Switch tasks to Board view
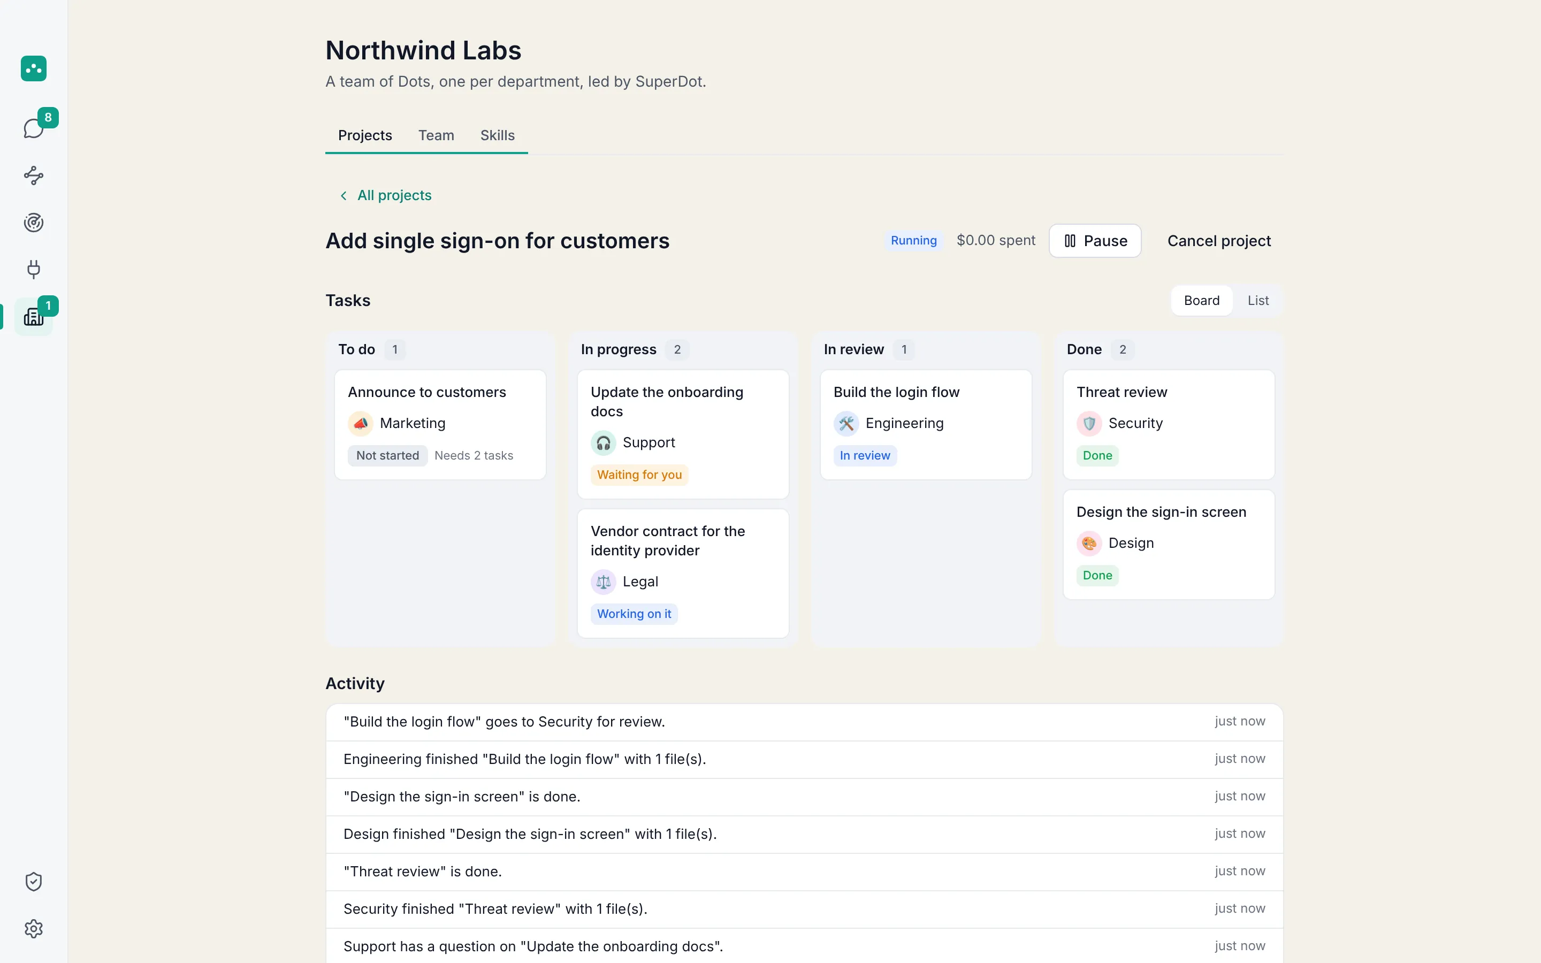 (1202, 301)
